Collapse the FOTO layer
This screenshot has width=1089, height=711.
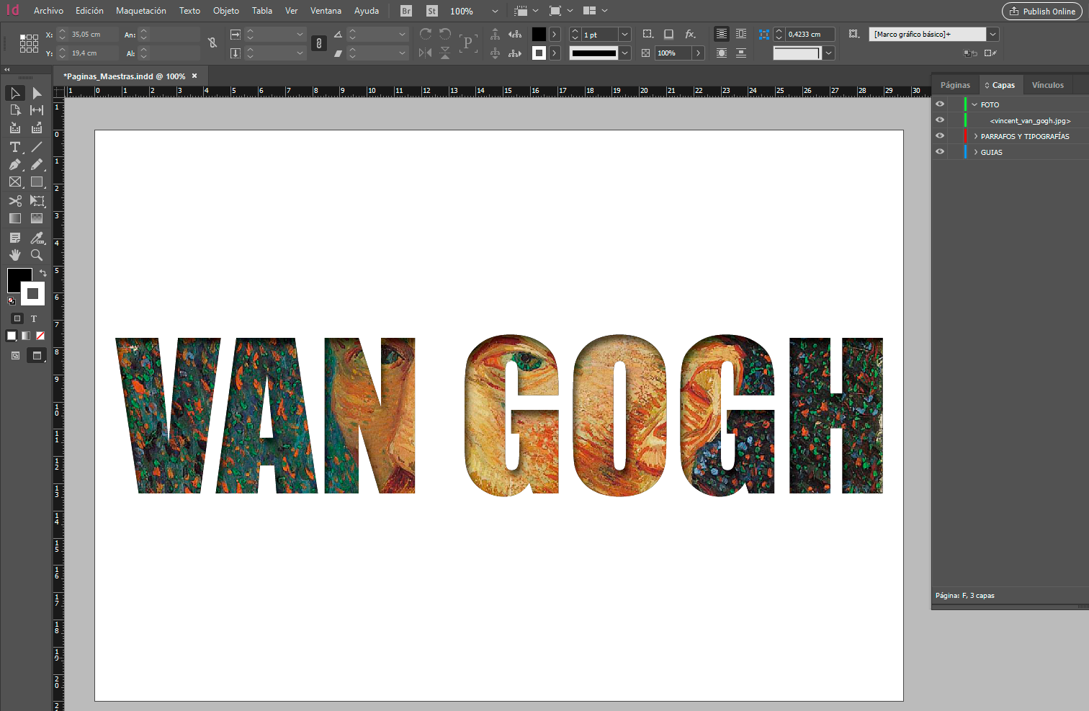[x=974, y=104]
